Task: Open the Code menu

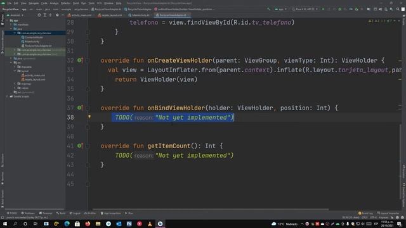Action: pos(44,3)
